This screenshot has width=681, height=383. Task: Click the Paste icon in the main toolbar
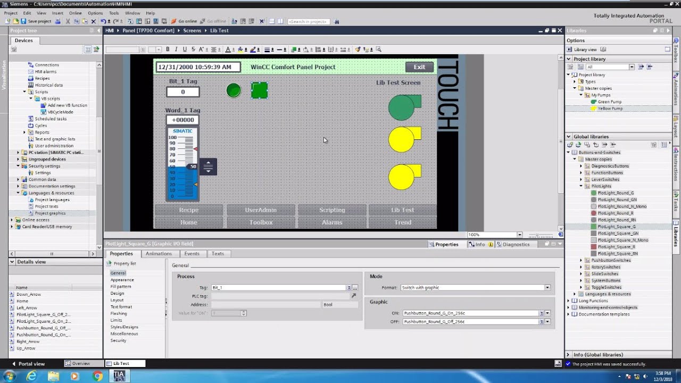85,21
